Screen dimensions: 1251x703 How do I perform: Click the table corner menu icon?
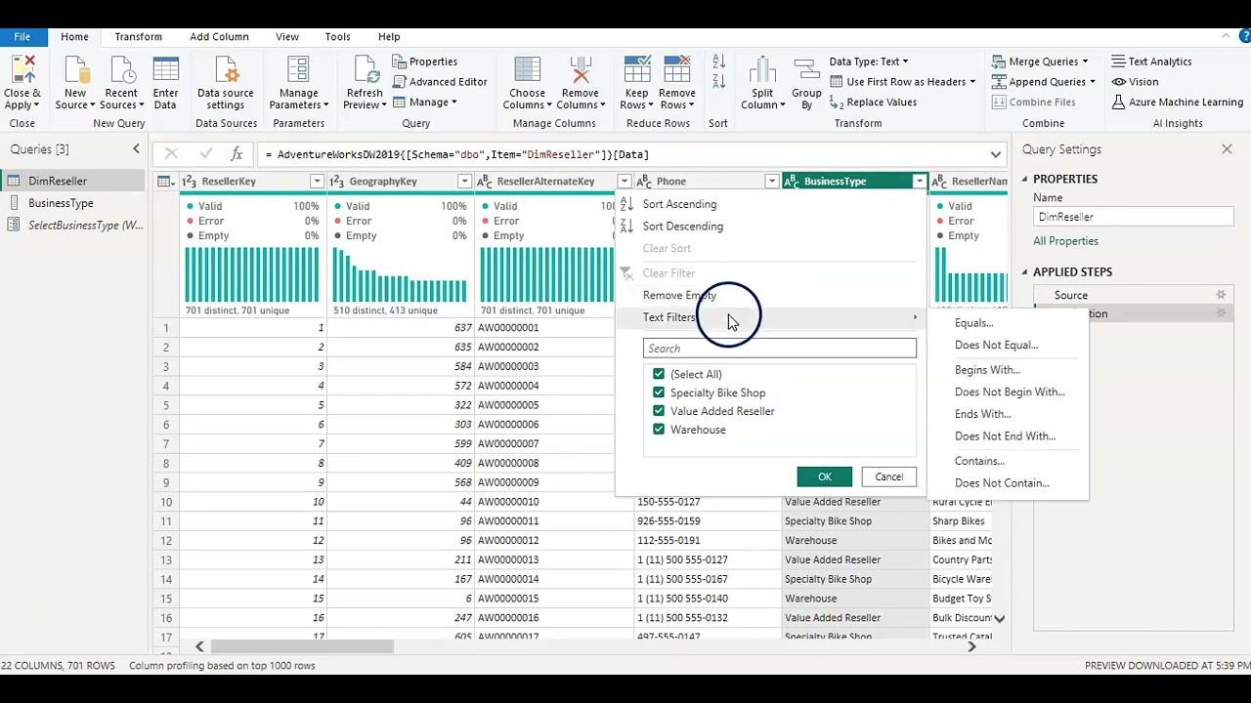click(165, 182)
